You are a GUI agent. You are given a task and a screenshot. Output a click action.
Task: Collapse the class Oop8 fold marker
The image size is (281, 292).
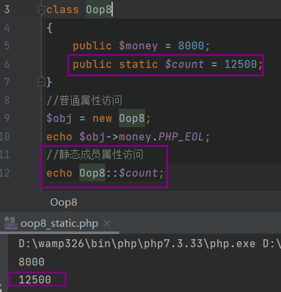41,11
